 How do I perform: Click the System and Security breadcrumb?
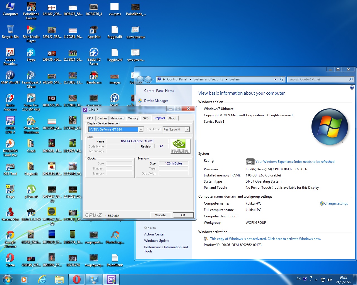click(208, 79)
